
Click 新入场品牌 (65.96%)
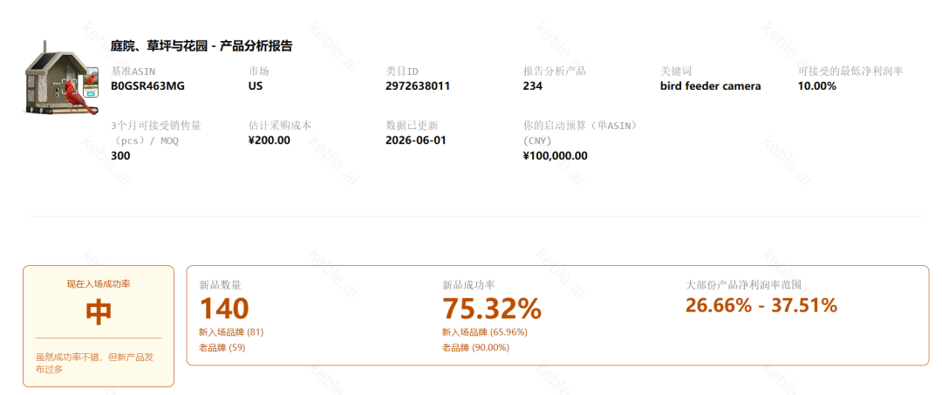coord(485,332)
